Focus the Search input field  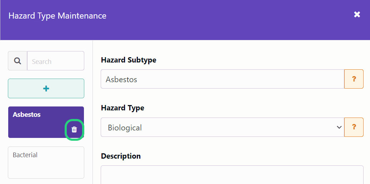[56, 61]
